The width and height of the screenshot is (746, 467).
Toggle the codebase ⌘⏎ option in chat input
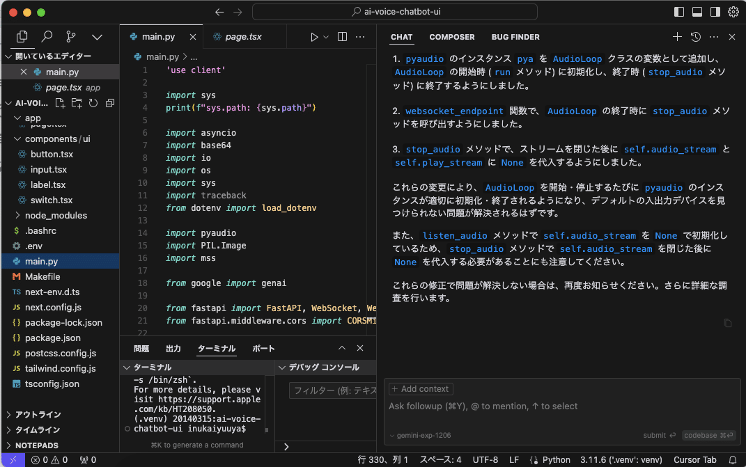[708, 434]
